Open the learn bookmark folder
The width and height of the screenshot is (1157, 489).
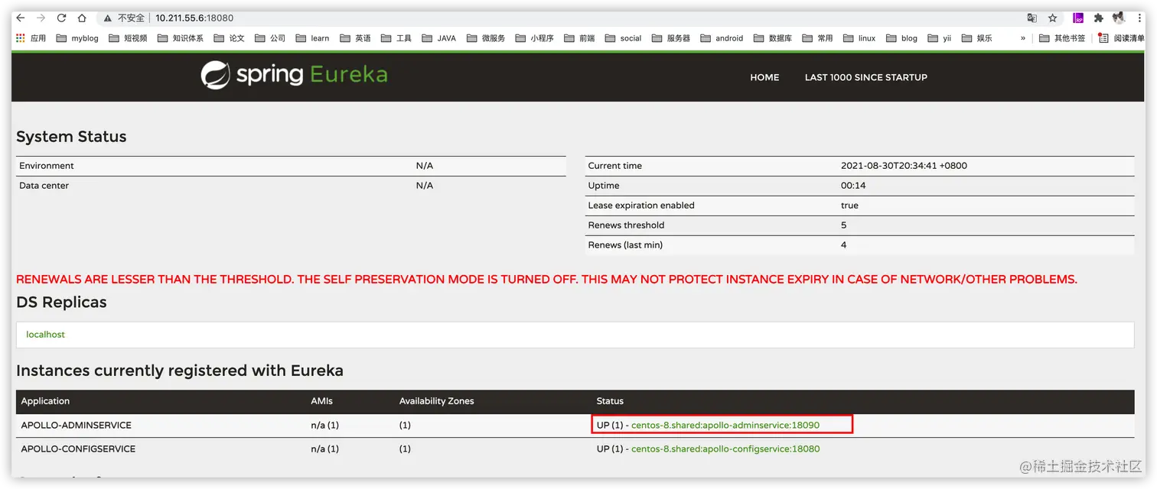pyautogui.click(x=312, y=38)
